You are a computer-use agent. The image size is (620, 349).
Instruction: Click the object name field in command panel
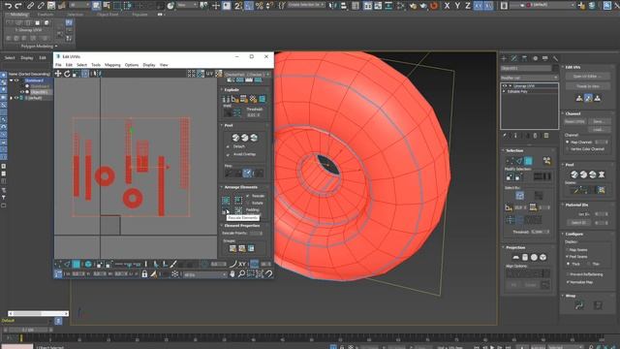coord(526,69)
